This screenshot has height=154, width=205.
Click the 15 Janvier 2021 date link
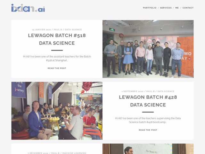41,30
